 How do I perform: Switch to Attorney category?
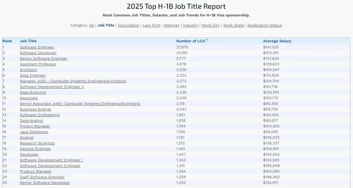click(172, 25)
